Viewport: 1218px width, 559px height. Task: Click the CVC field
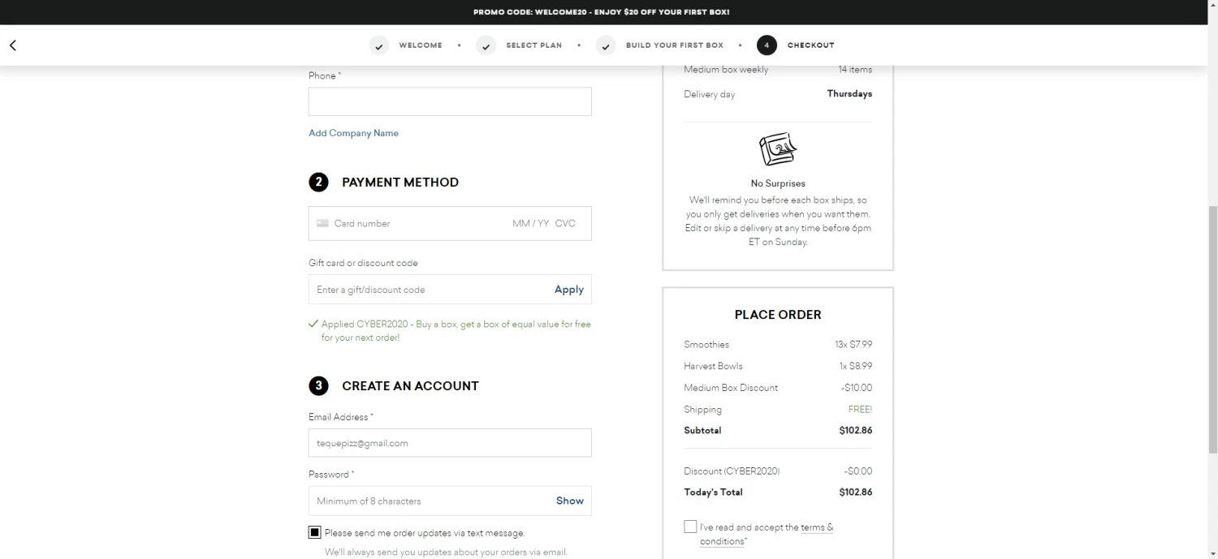coord(565,223)
